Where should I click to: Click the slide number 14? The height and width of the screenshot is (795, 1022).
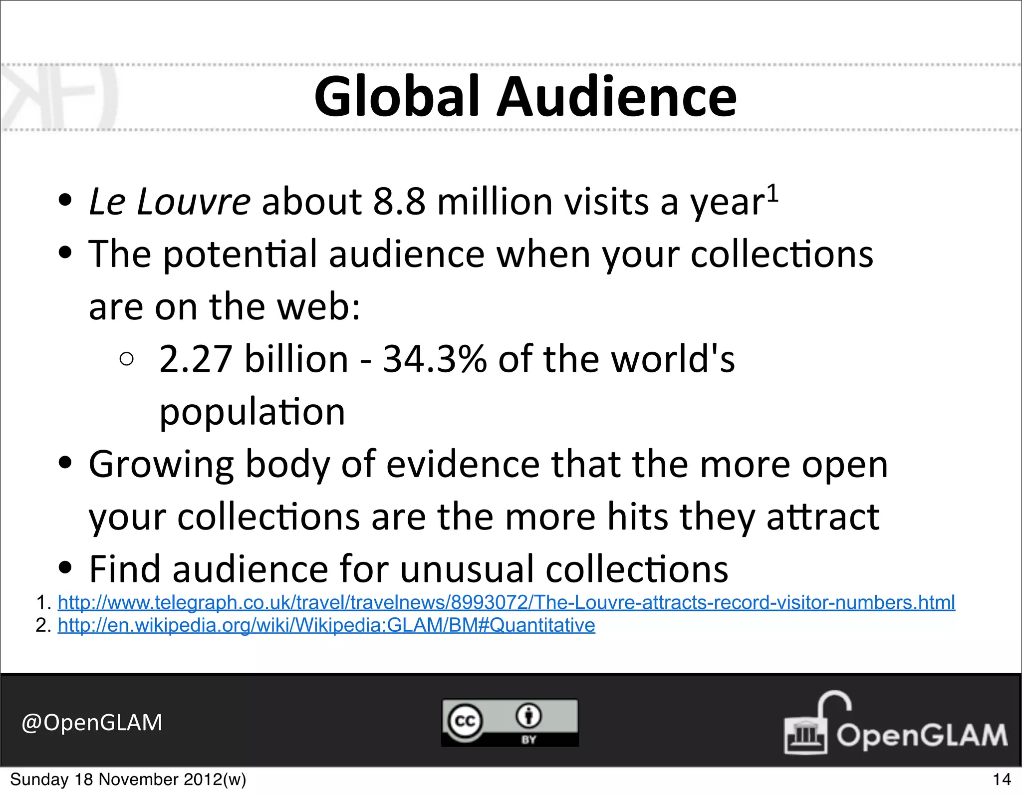point(1002,780)
